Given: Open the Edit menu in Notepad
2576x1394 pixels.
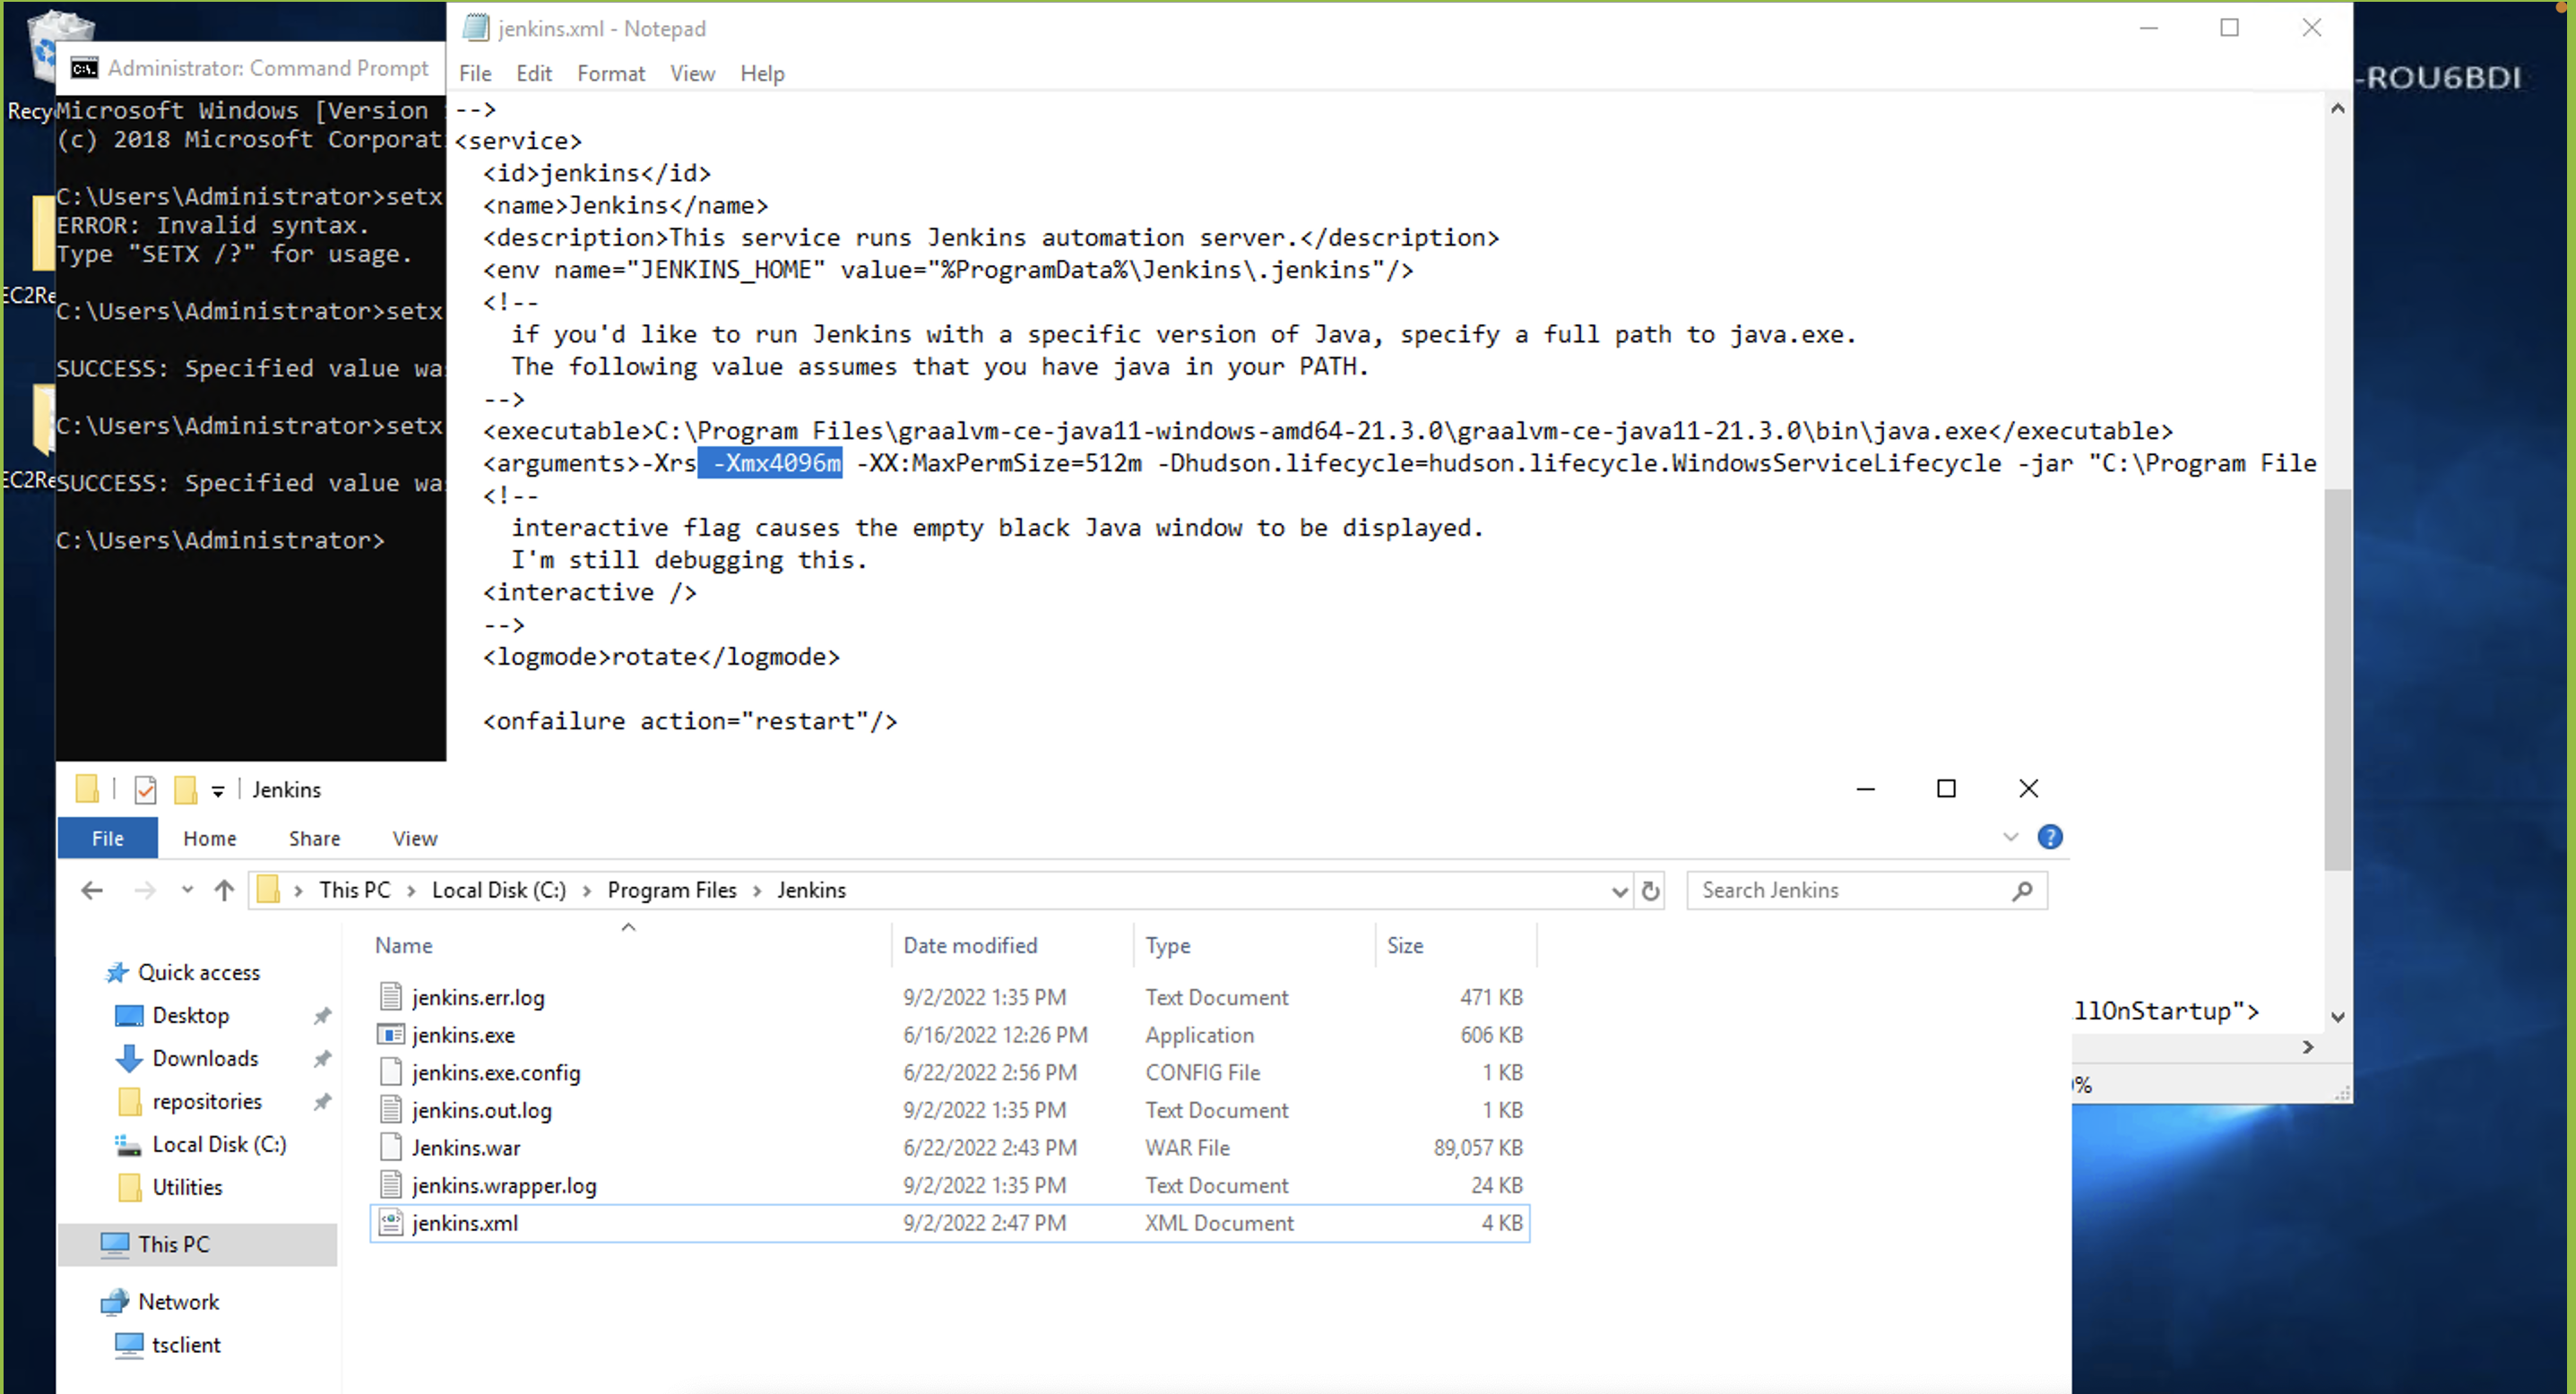Looking at the screenshot, I should pyautogui.click(x=534, y=74).
